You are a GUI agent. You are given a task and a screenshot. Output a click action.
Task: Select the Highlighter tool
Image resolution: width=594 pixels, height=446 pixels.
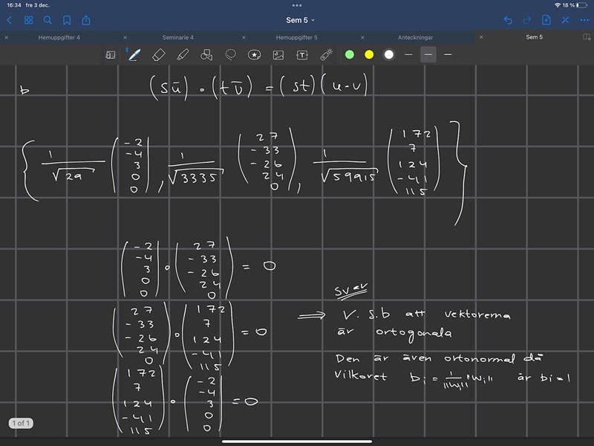tap(183, 54)
